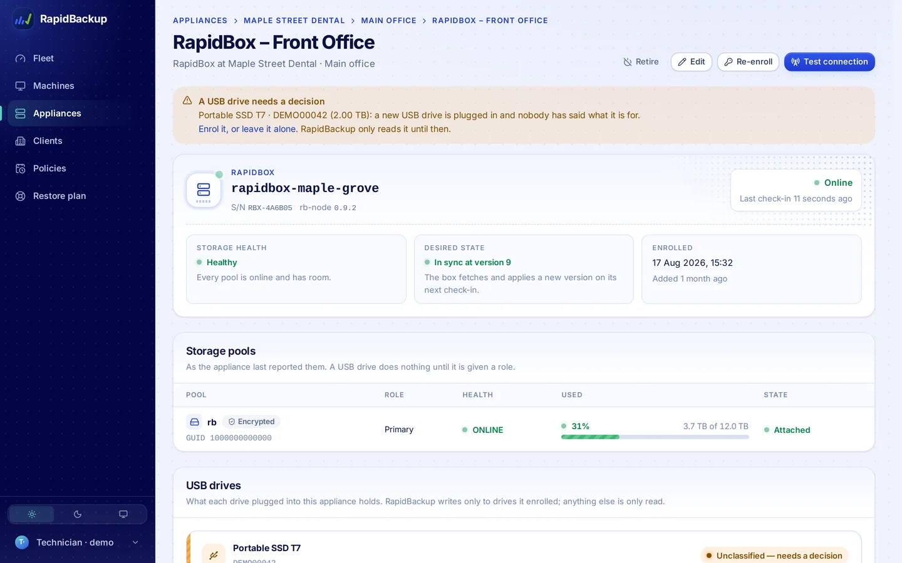This screenshot has height=563, width=902.
Task: Click the warning triangle in the USB alert
Action: (x=187, y=101)
